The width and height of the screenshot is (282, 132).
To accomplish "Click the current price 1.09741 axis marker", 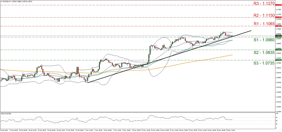I will (x=277, y=36).
